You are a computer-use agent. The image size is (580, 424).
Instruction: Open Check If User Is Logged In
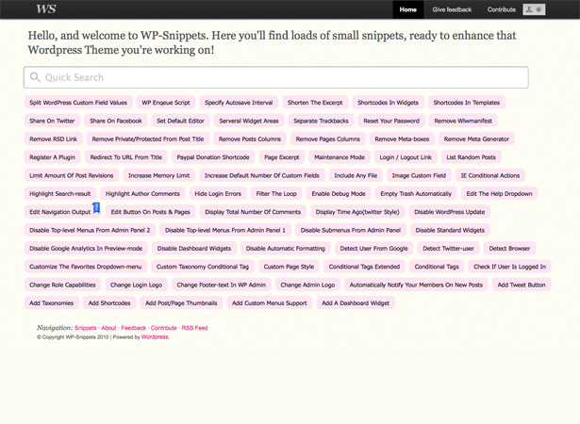[509, 266]
